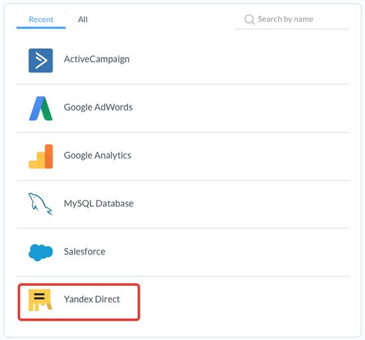The height and width of the screenshot is (340, 365).
Task: Click the MySQL dolphin logo icon
Action: tap(40, 204)
